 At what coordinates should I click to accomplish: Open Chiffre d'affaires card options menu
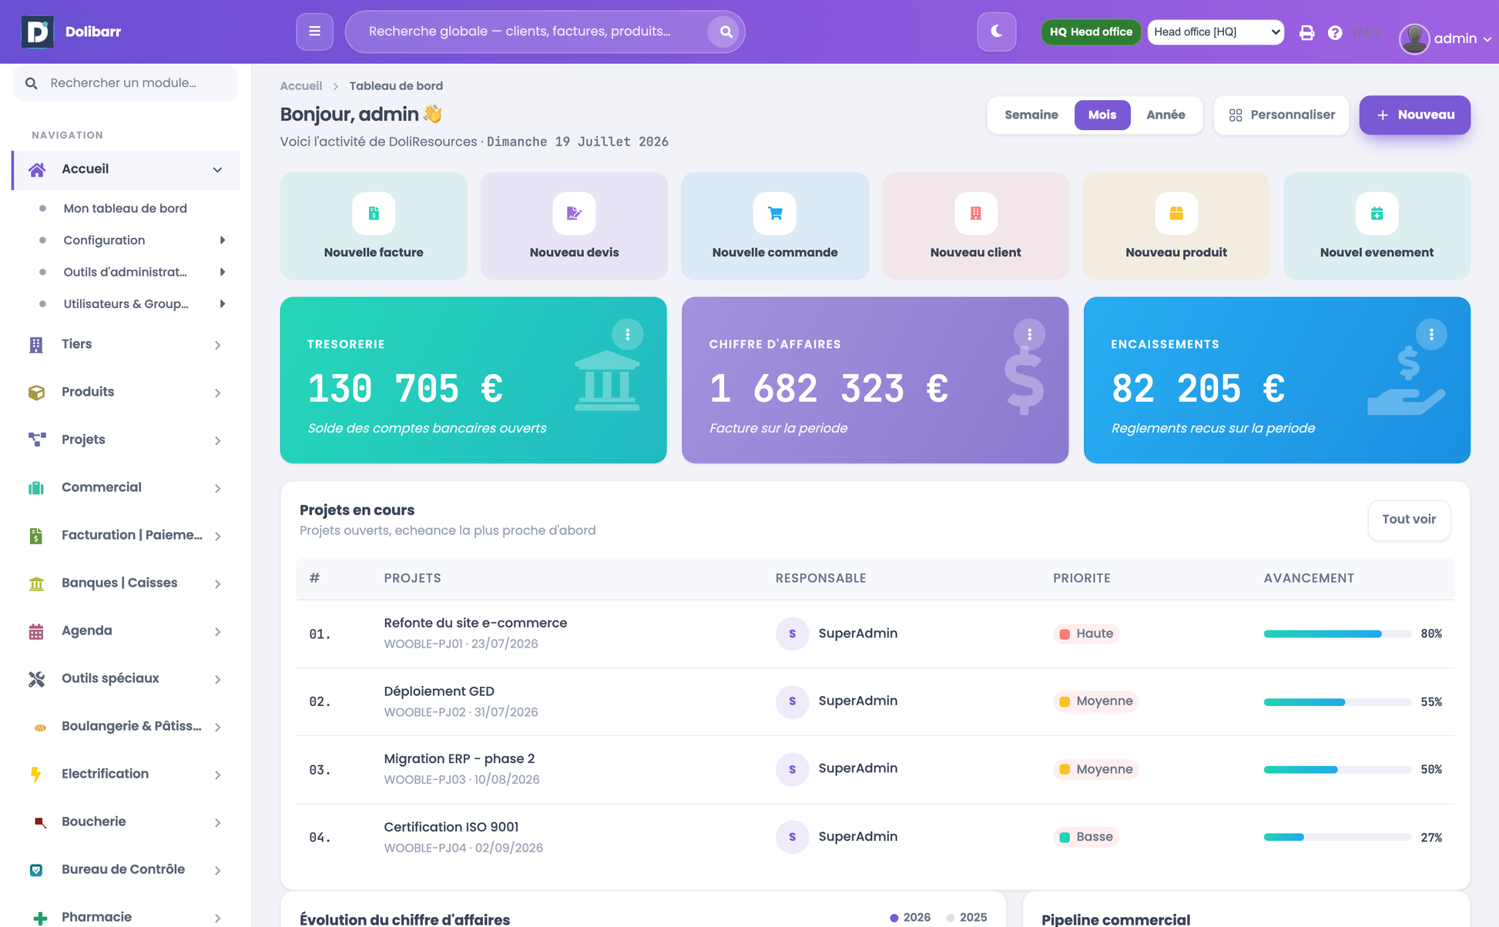[x=1029, y=334]
